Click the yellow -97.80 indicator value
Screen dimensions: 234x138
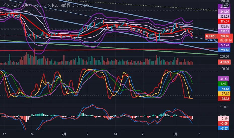(224, 94)
